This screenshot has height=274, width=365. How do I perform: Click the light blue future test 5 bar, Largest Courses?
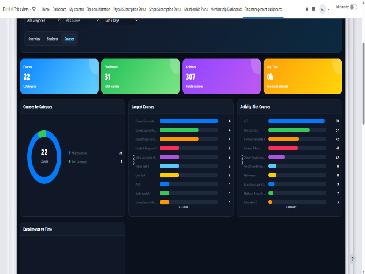click(169, 166)
